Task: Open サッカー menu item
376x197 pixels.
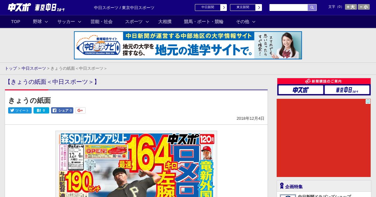Action: click(66, 22)
